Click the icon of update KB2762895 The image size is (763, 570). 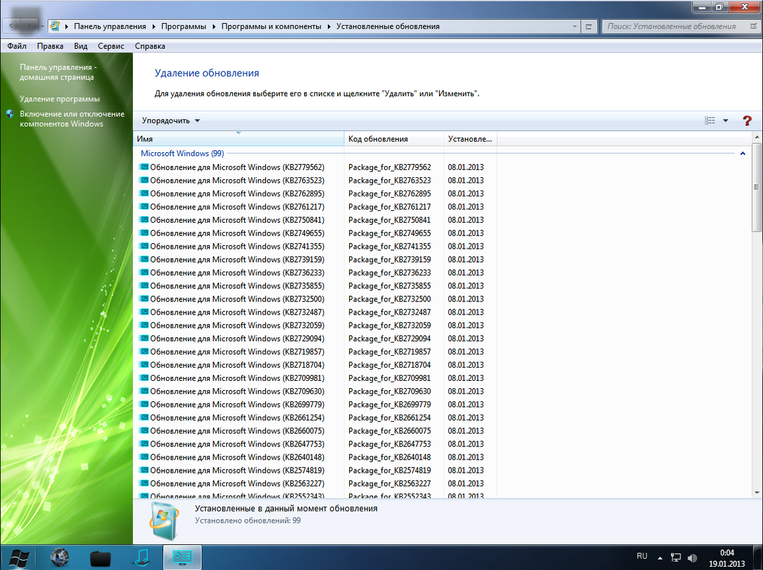pyautogui.click(x=144, y=193)
